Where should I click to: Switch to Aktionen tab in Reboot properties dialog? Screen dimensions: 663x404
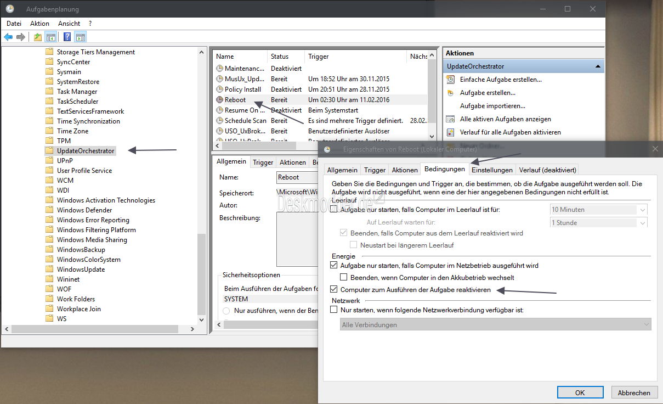click(x=405, y=170)
